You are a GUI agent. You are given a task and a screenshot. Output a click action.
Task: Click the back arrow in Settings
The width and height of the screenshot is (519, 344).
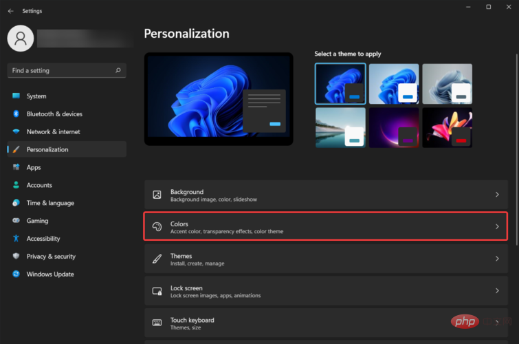pos(10,11)
